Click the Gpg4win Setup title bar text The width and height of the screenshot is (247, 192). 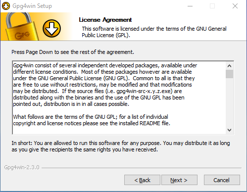(x=32, y=6)
